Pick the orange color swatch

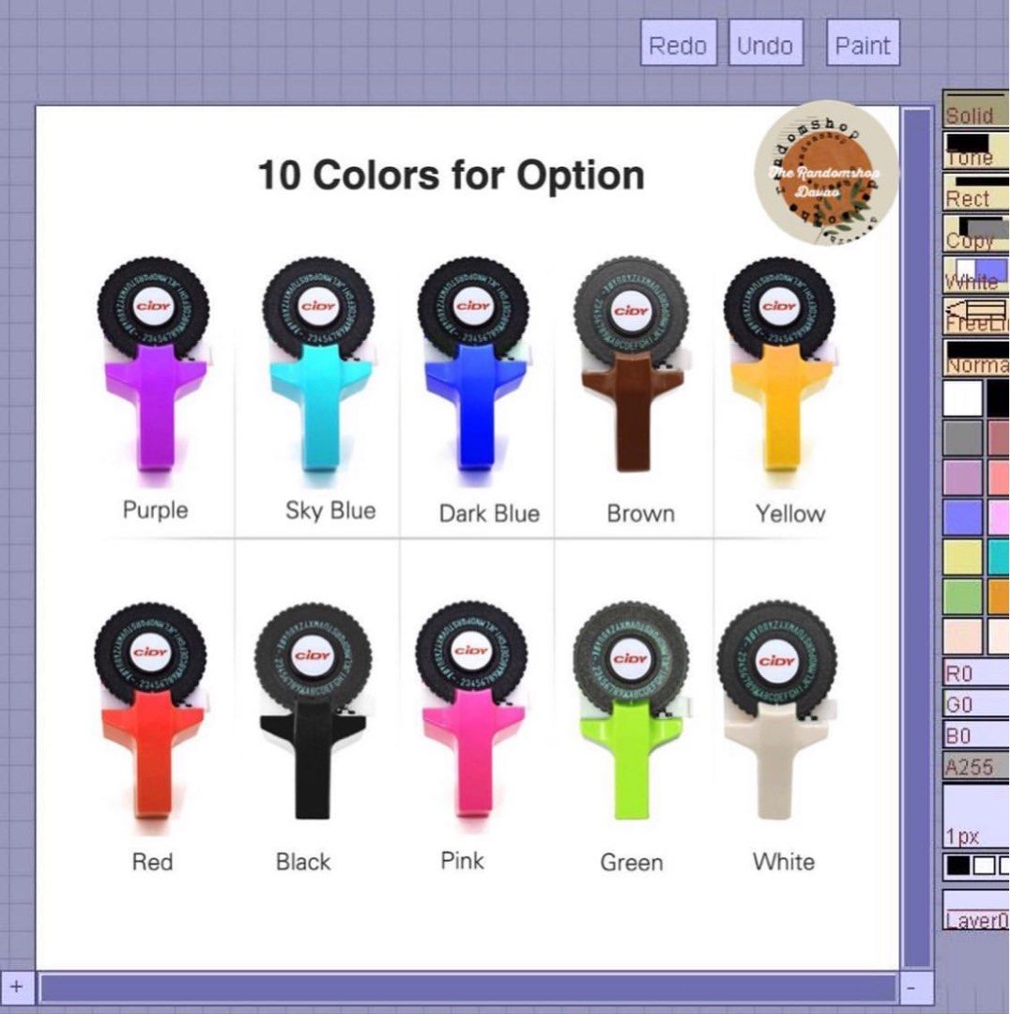point(999,597)
